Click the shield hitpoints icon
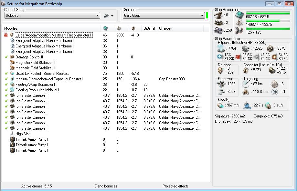The height and width of the screenshot is (191, 297). pyautogui.click(x=221, y=48)
